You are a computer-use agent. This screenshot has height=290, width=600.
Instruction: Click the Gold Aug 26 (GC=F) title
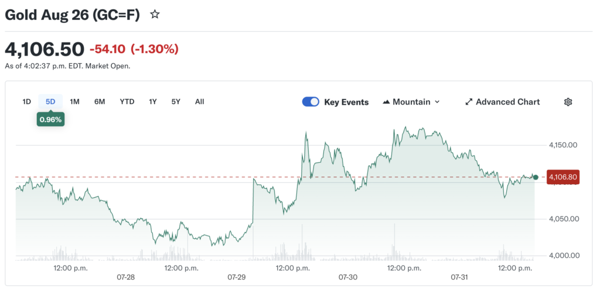[73, 15]
